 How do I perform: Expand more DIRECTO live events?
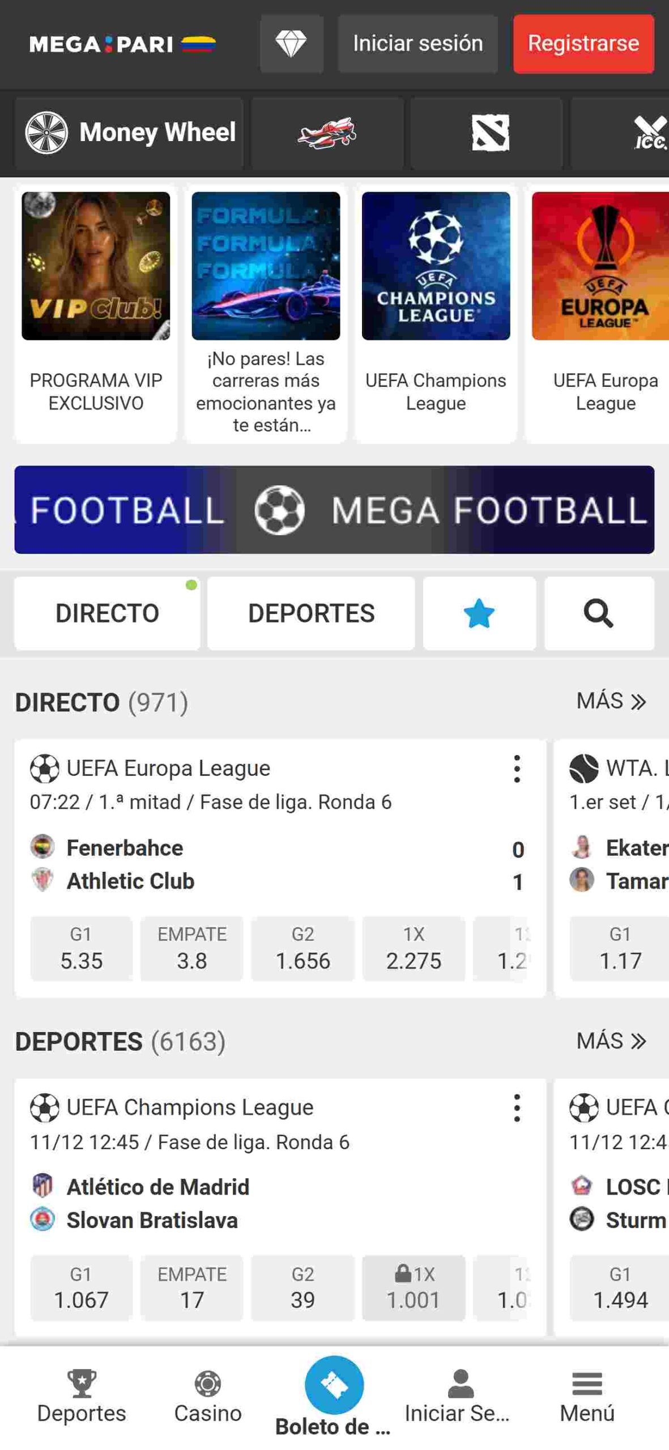[x=611, y=701]
